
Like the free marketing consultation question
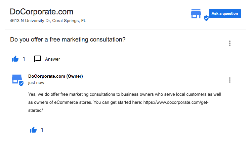pyautogui.click(x=15, y=59)
